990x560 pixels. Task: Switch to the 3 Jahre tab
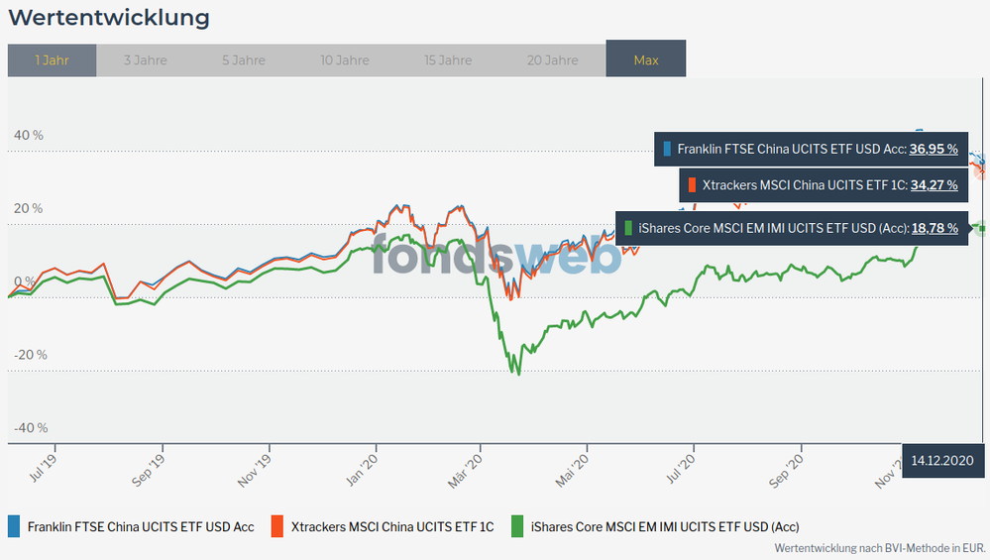[x=145, y=60]
